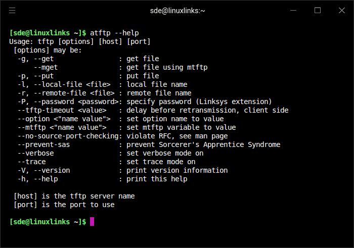Click the sde@linuxlinks window title
354x248 pixels.
[178, 10]
